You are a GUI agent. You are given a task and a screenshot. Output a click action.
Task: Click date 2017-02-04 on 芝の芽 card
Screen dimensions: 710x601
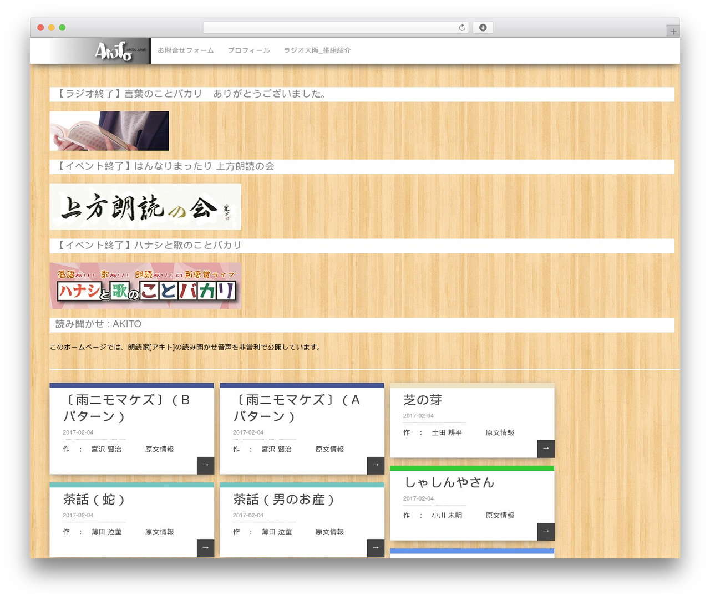418,416
